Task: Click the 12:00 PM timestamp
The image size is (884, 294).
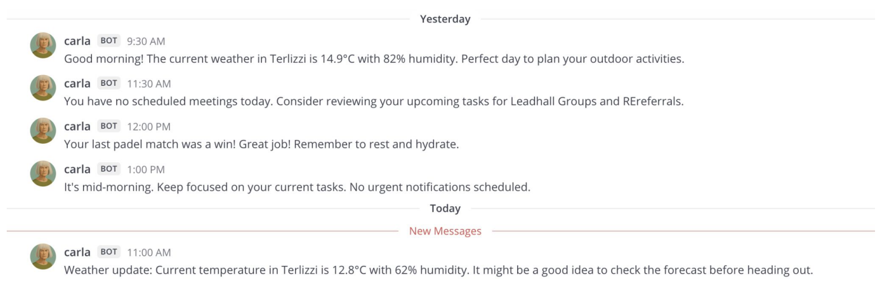Action: [149, 127]
